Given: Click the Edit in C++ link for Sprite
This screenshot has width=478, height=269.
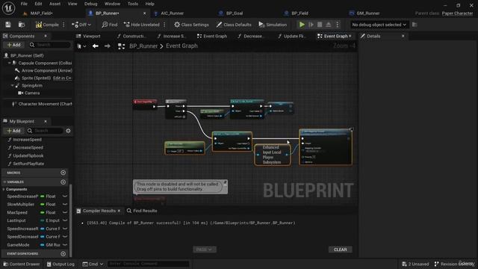Looking at the screenshot, I should (x=62, y=78).
